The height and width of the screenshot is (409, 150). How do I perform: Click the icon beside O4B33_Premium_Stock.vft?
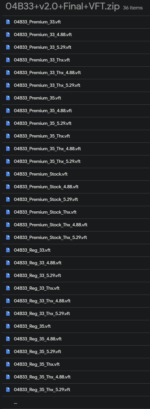pyautogui.click(x=8, y=174)
